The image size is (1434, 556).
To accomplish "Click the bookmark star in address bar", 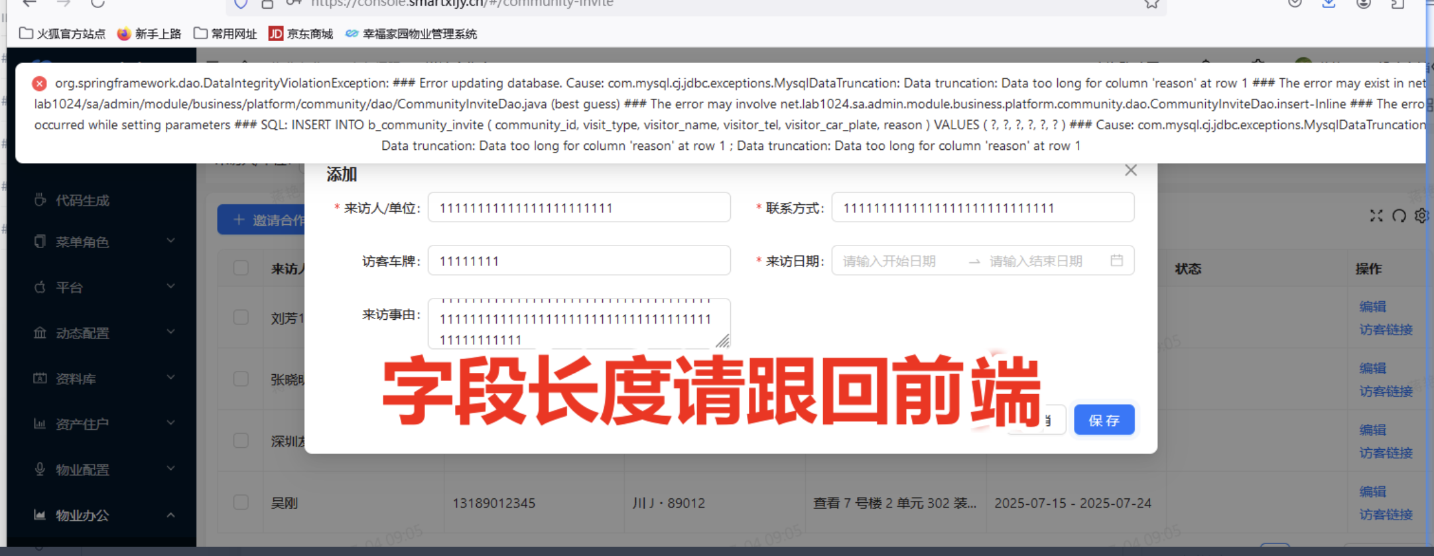I will tap(1151, 3).
